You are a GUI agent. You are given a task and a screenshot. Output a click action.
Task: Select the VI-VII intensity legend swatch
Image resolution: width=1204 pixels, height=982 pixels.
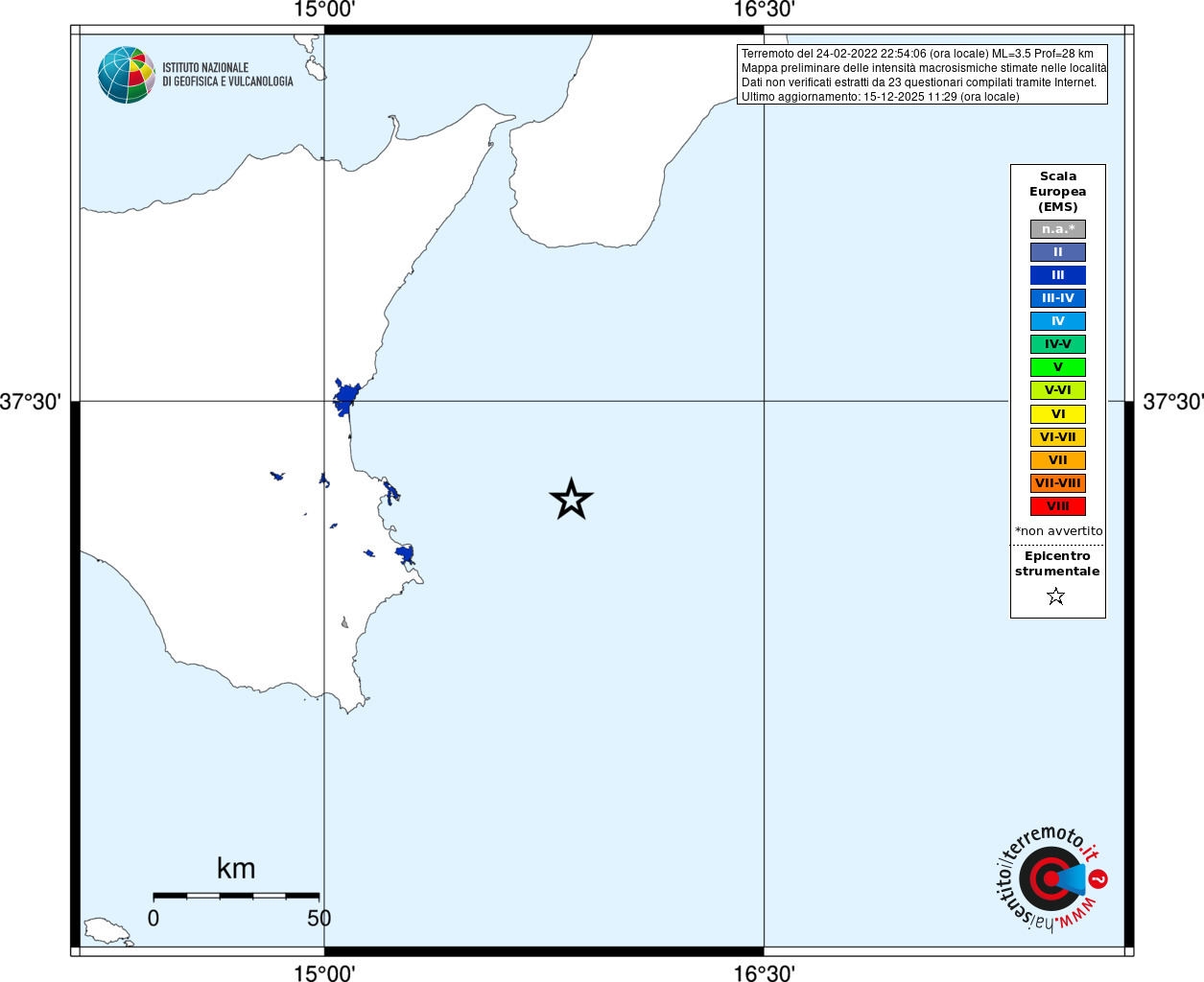tap(1058, 437)
